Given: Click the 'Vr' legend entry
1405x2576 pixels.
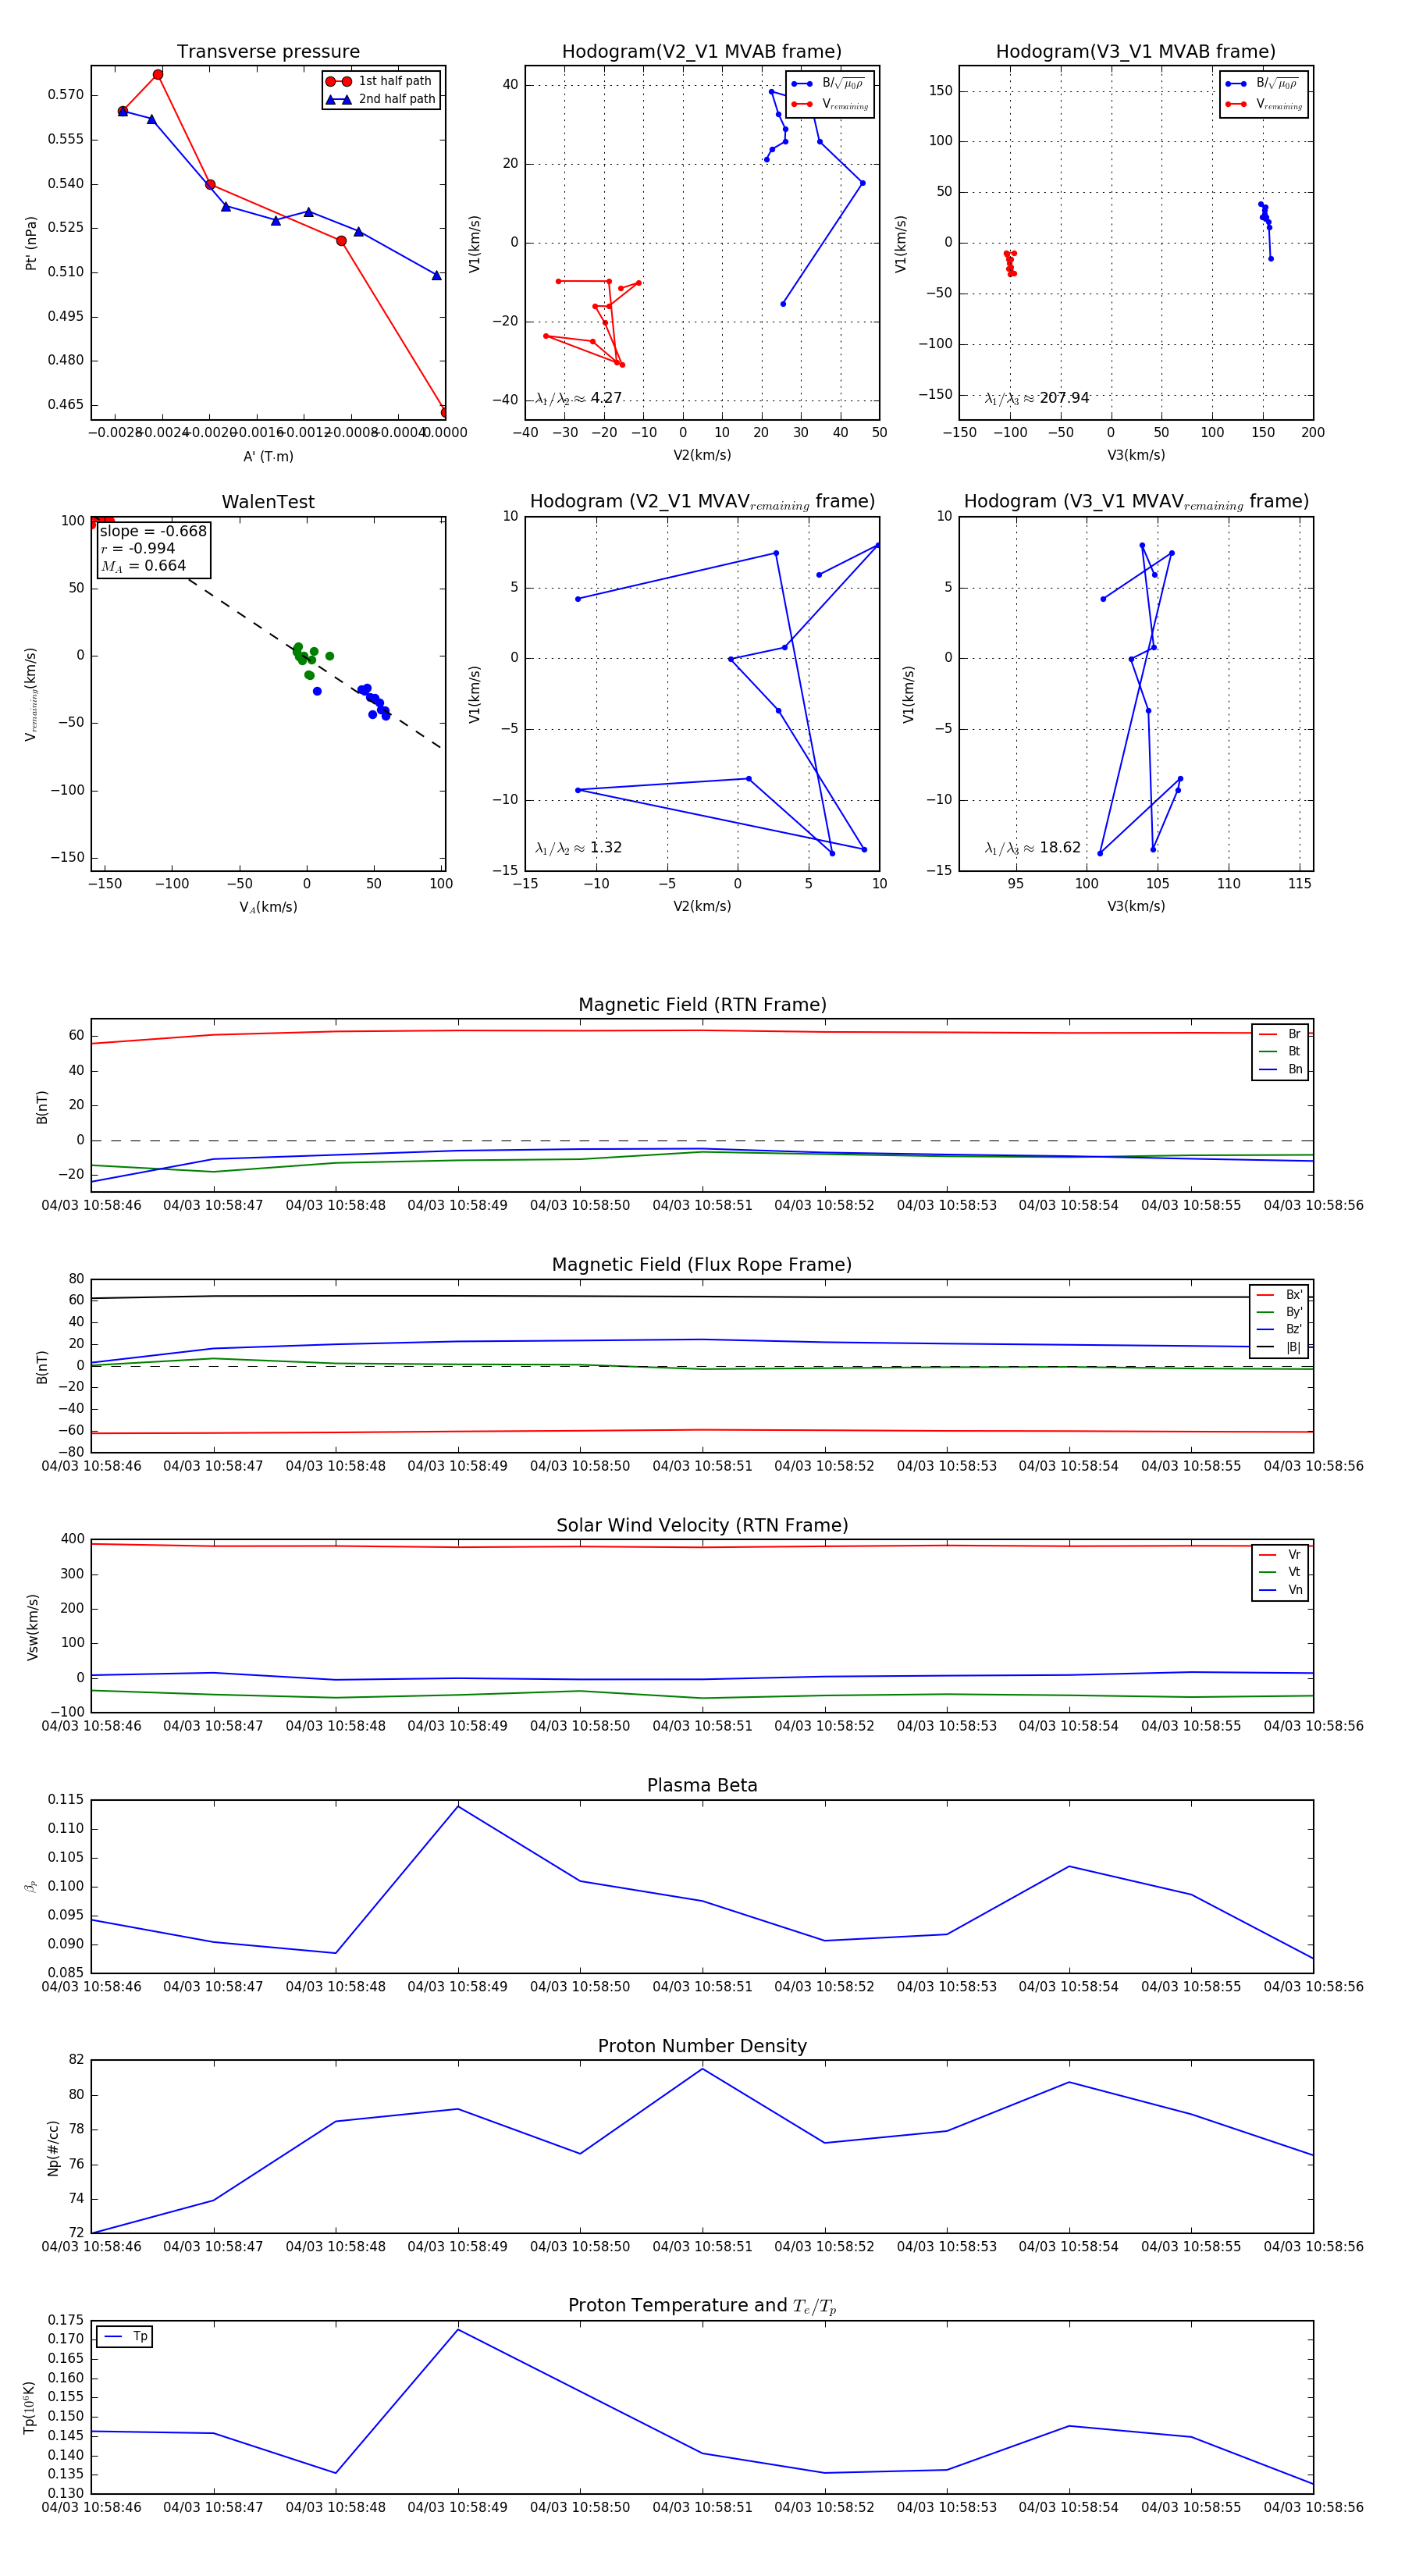Looking at the screenshot, I should point(1281,1555).
